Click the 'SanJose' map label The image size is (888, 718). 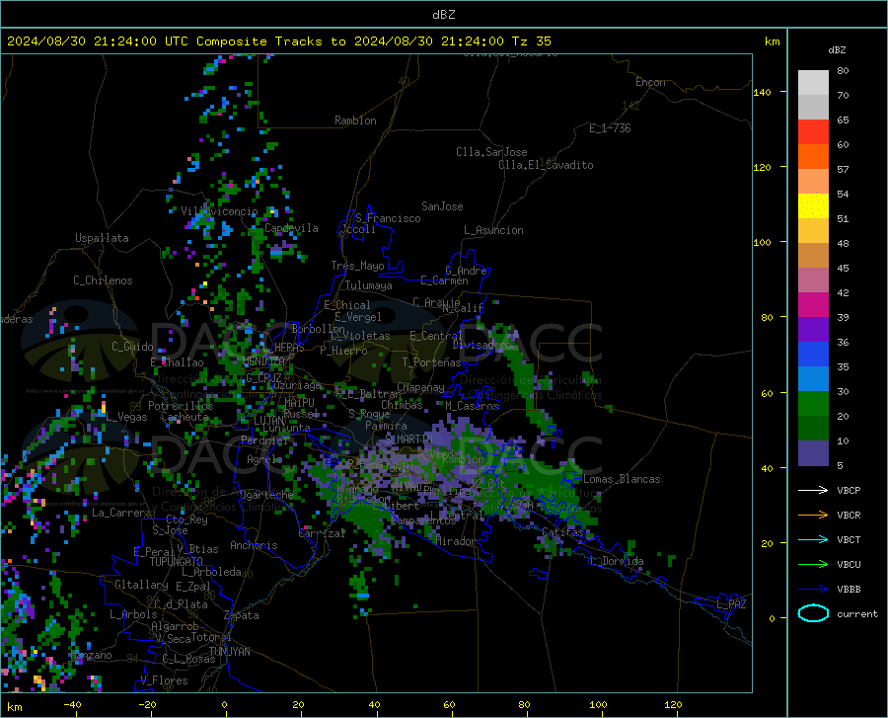point(442,206)
